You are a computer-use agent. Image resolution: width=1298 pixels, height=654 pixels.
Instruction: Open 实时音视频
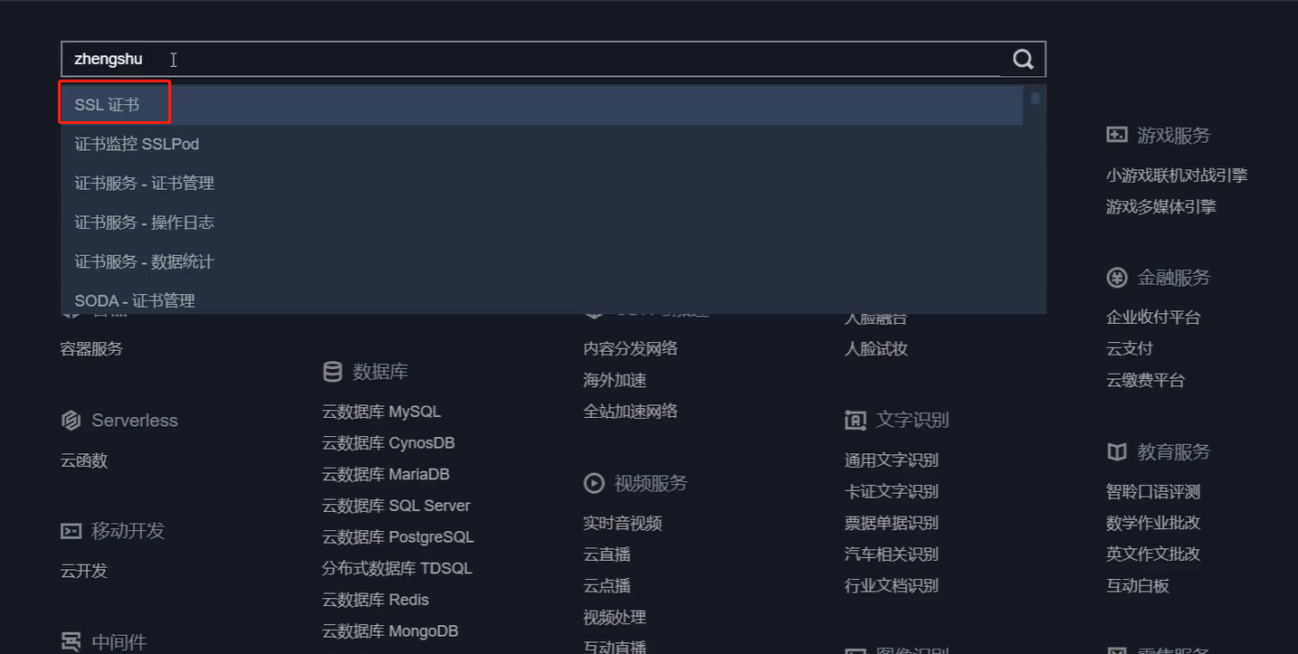[x=623, y=524]
